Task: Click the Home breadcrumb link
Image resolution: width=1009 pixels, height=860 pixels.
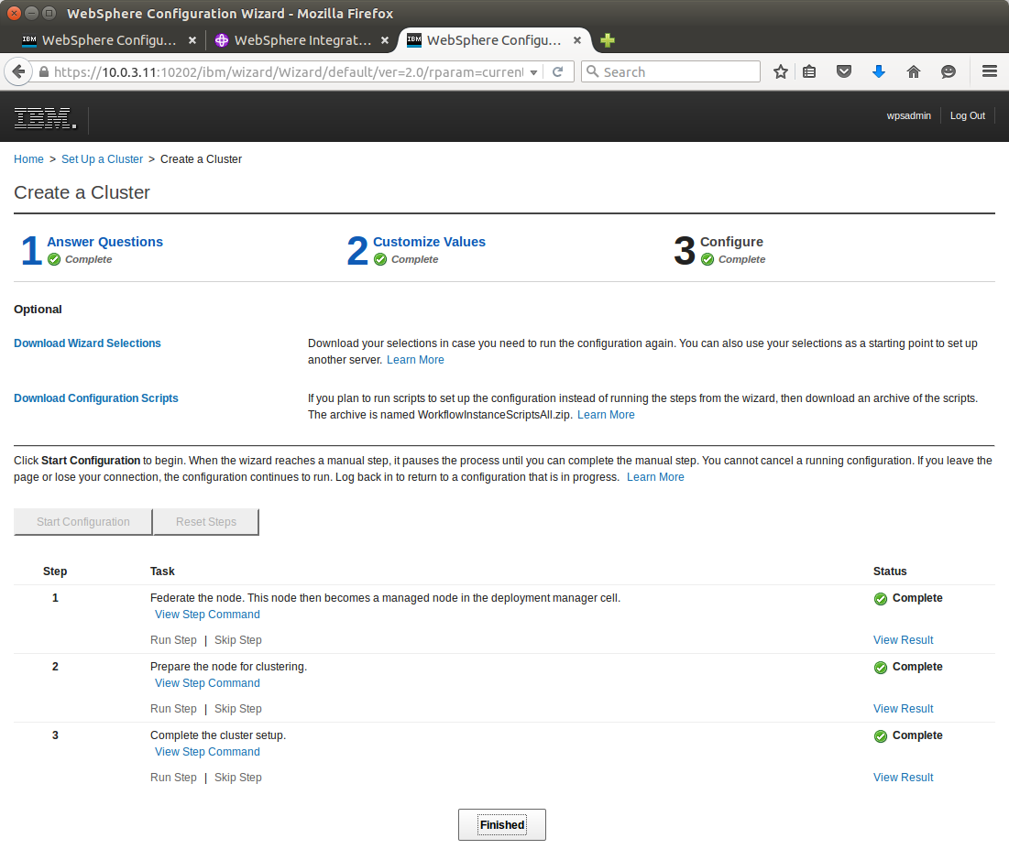Action: [29, 159]
